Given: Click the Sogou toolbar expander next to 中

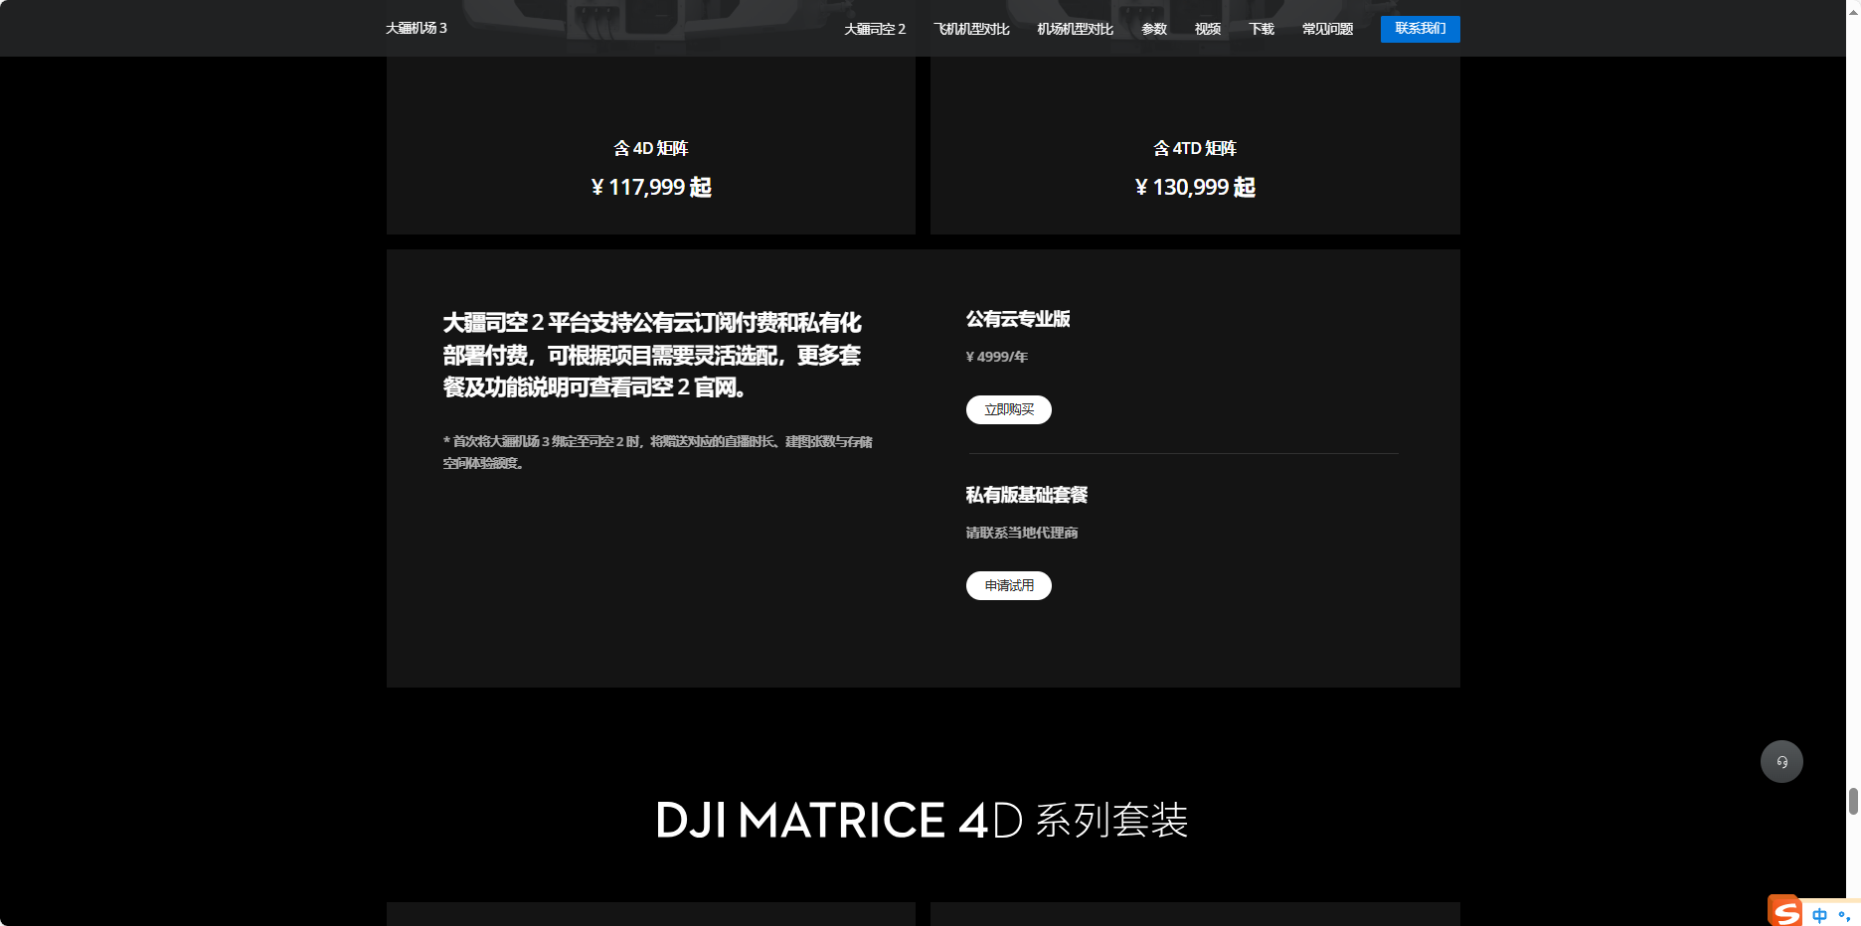Looking at the screenshot, I should (1844, 914).
